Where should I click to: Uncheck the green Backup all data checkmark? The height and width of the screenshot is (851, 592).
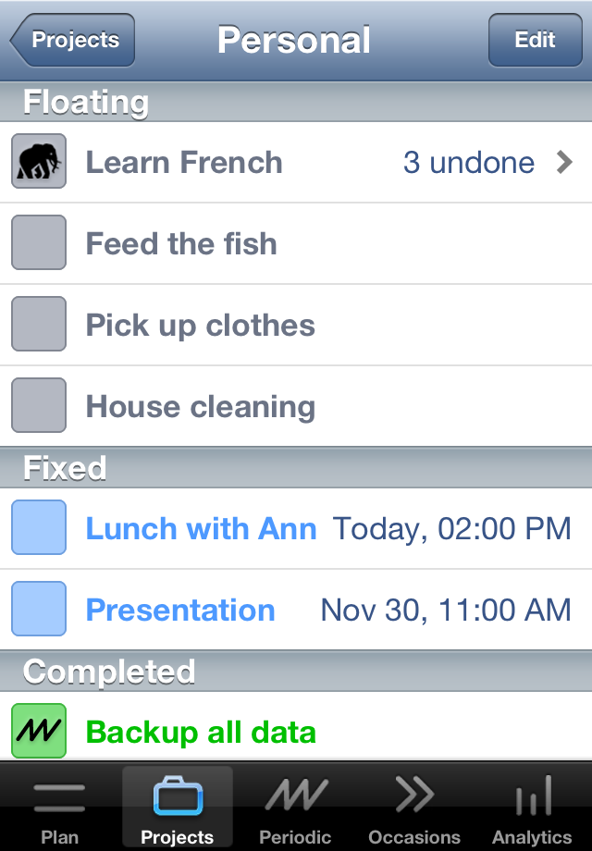(39, 731)
